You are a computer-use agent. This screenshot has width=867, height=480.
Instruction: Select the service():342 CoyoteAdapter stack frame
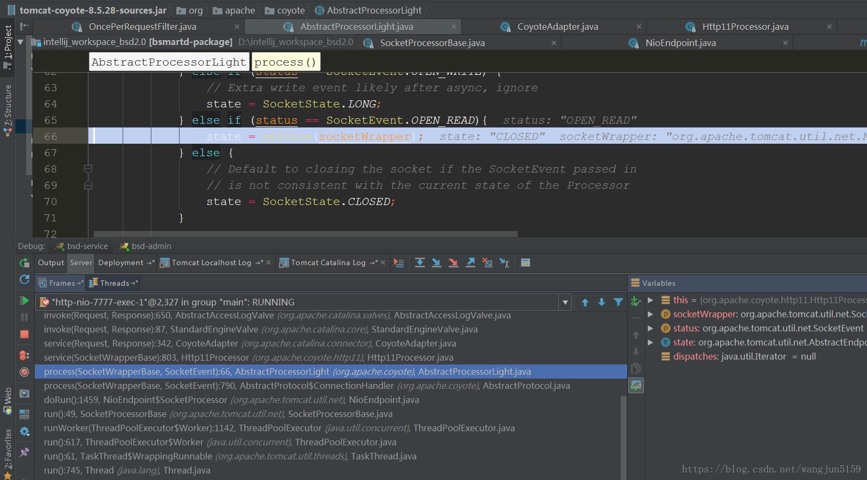pyautogui.click(x=331, y=343)
